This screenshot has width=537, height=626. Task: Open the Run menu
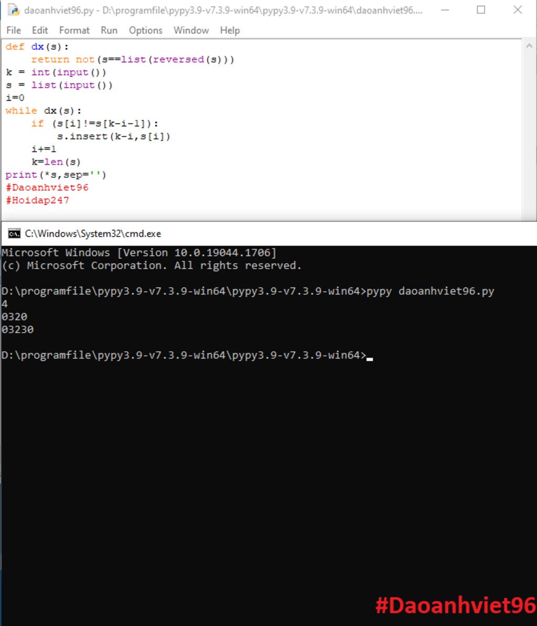pyautogui.click(x=109, y=30)
